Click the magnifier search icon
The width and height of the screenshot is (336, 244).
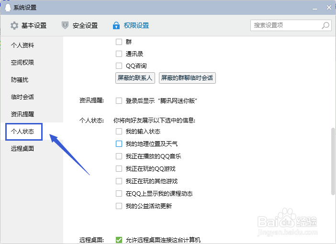[x=325, y=25]
